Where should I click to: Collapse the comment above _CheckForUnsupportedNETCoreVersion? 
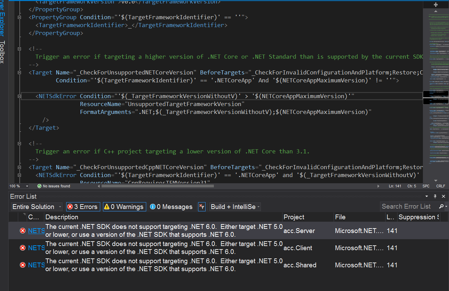[19, 49]
